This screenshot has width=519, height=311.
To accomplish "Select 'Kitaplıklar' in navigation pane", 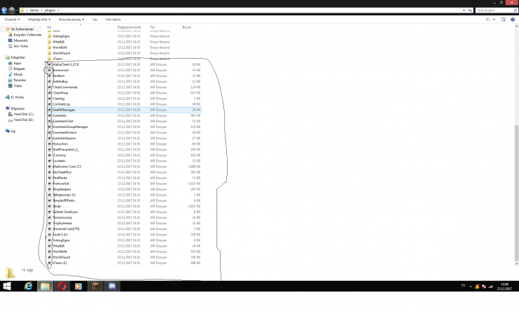I will coord(18,57).
